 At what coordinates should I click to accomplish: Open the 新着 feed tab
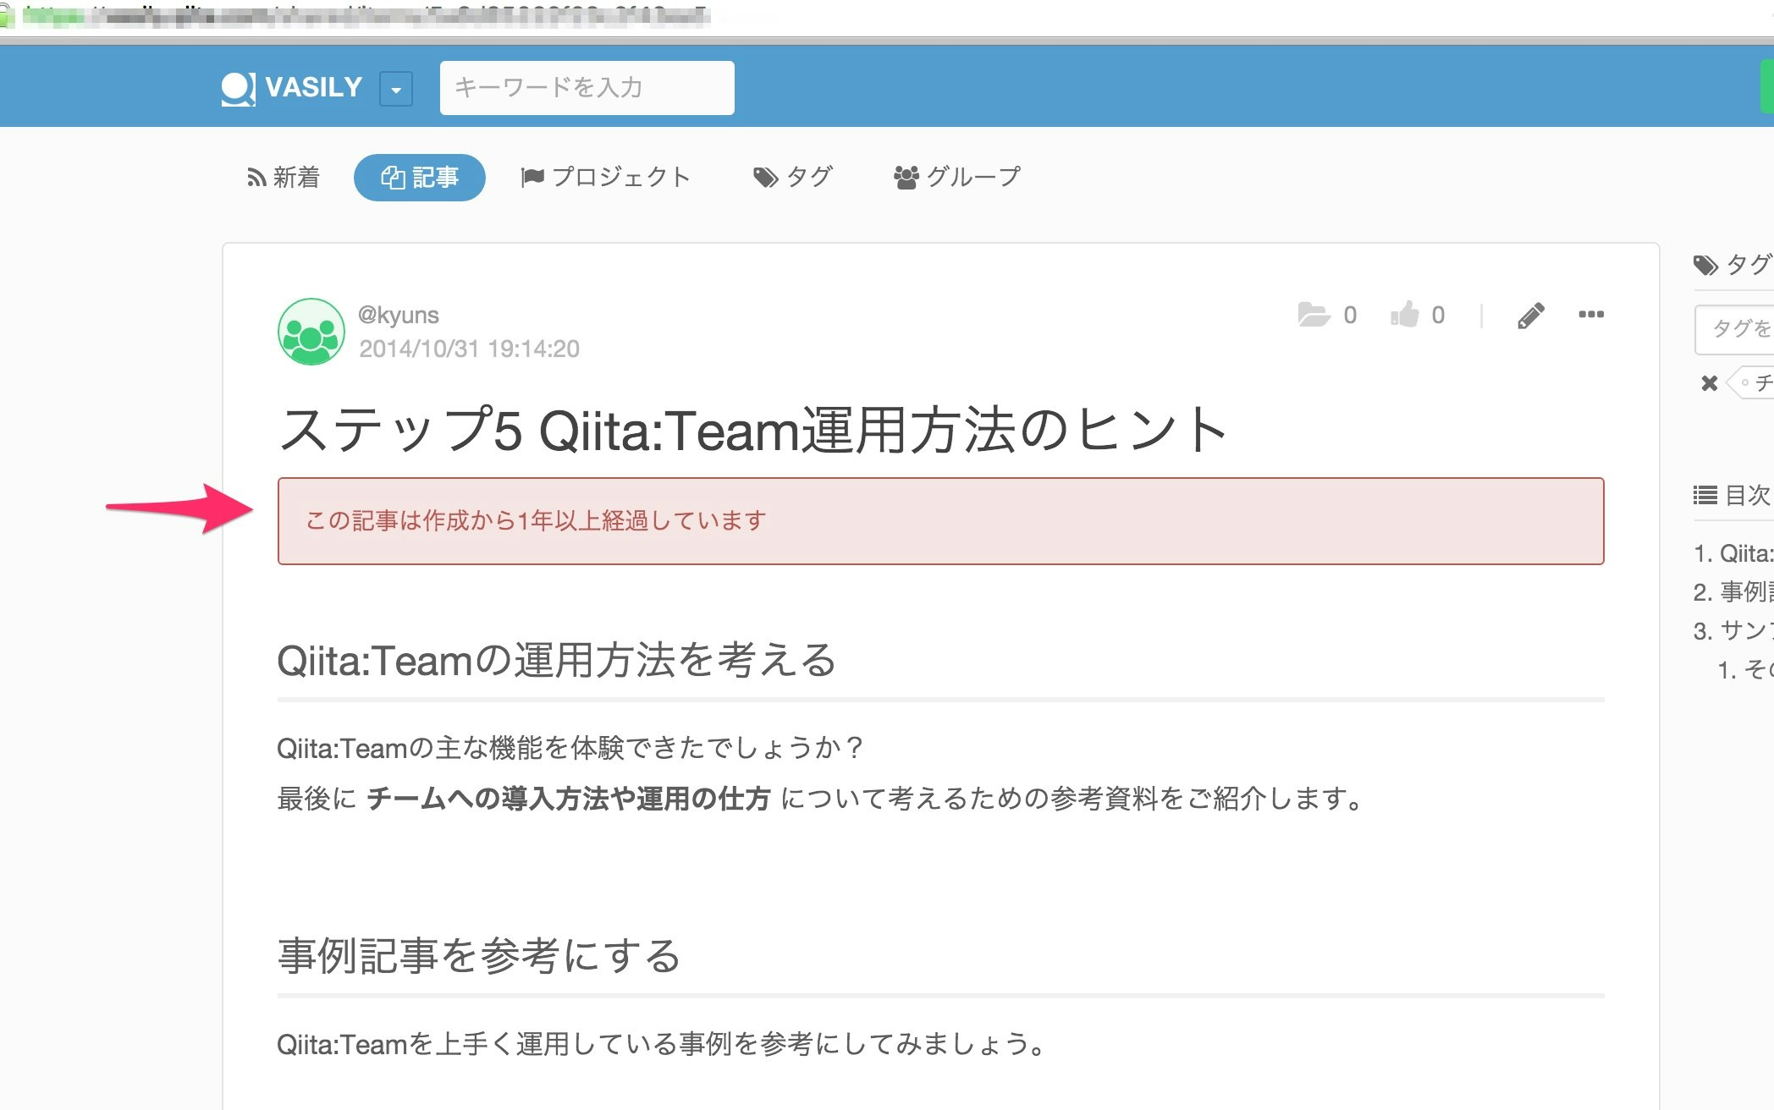tap(284, 178)
